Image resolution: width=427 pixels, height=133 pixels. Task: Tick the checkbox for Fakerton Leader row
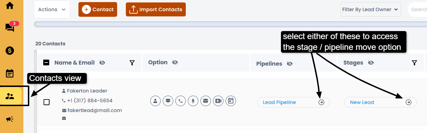pos(46,102)
